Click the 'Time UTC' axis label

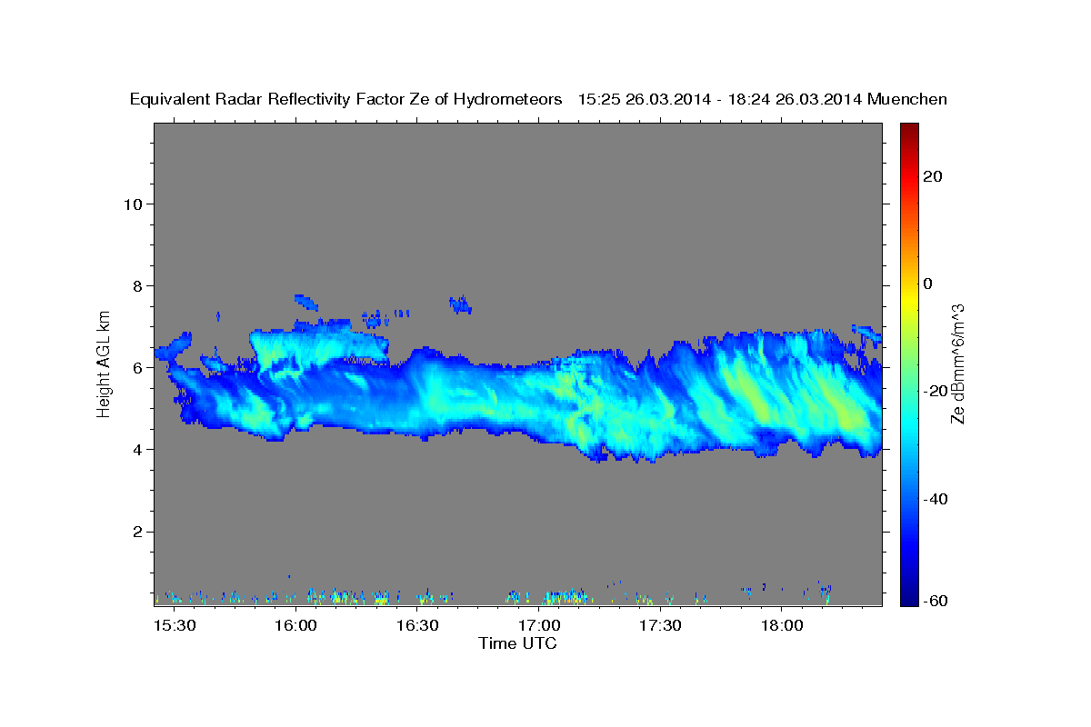[517, 643]
